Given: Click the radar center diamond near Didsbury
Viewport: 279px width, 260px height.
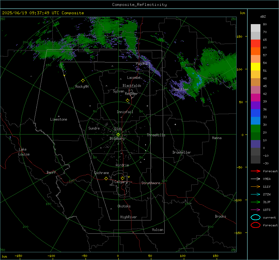Looking at the screenshot, I should [x=118, y=135].
